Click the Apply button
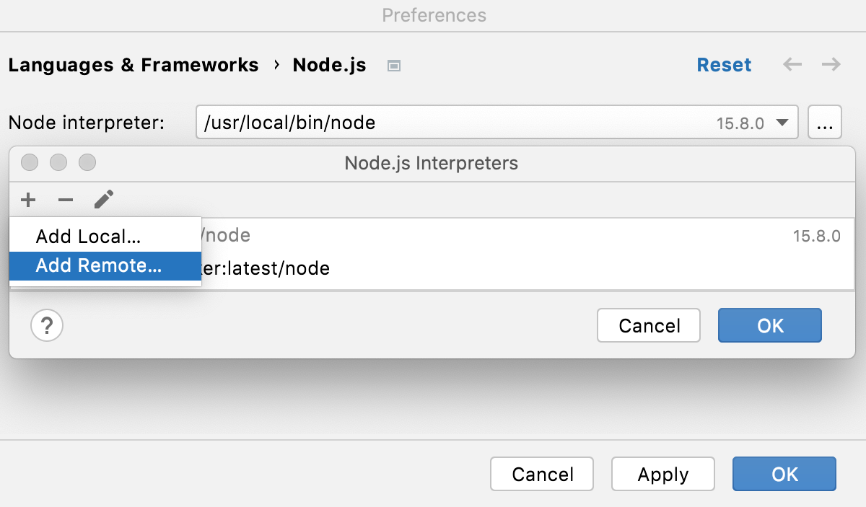 pos(662,474)
